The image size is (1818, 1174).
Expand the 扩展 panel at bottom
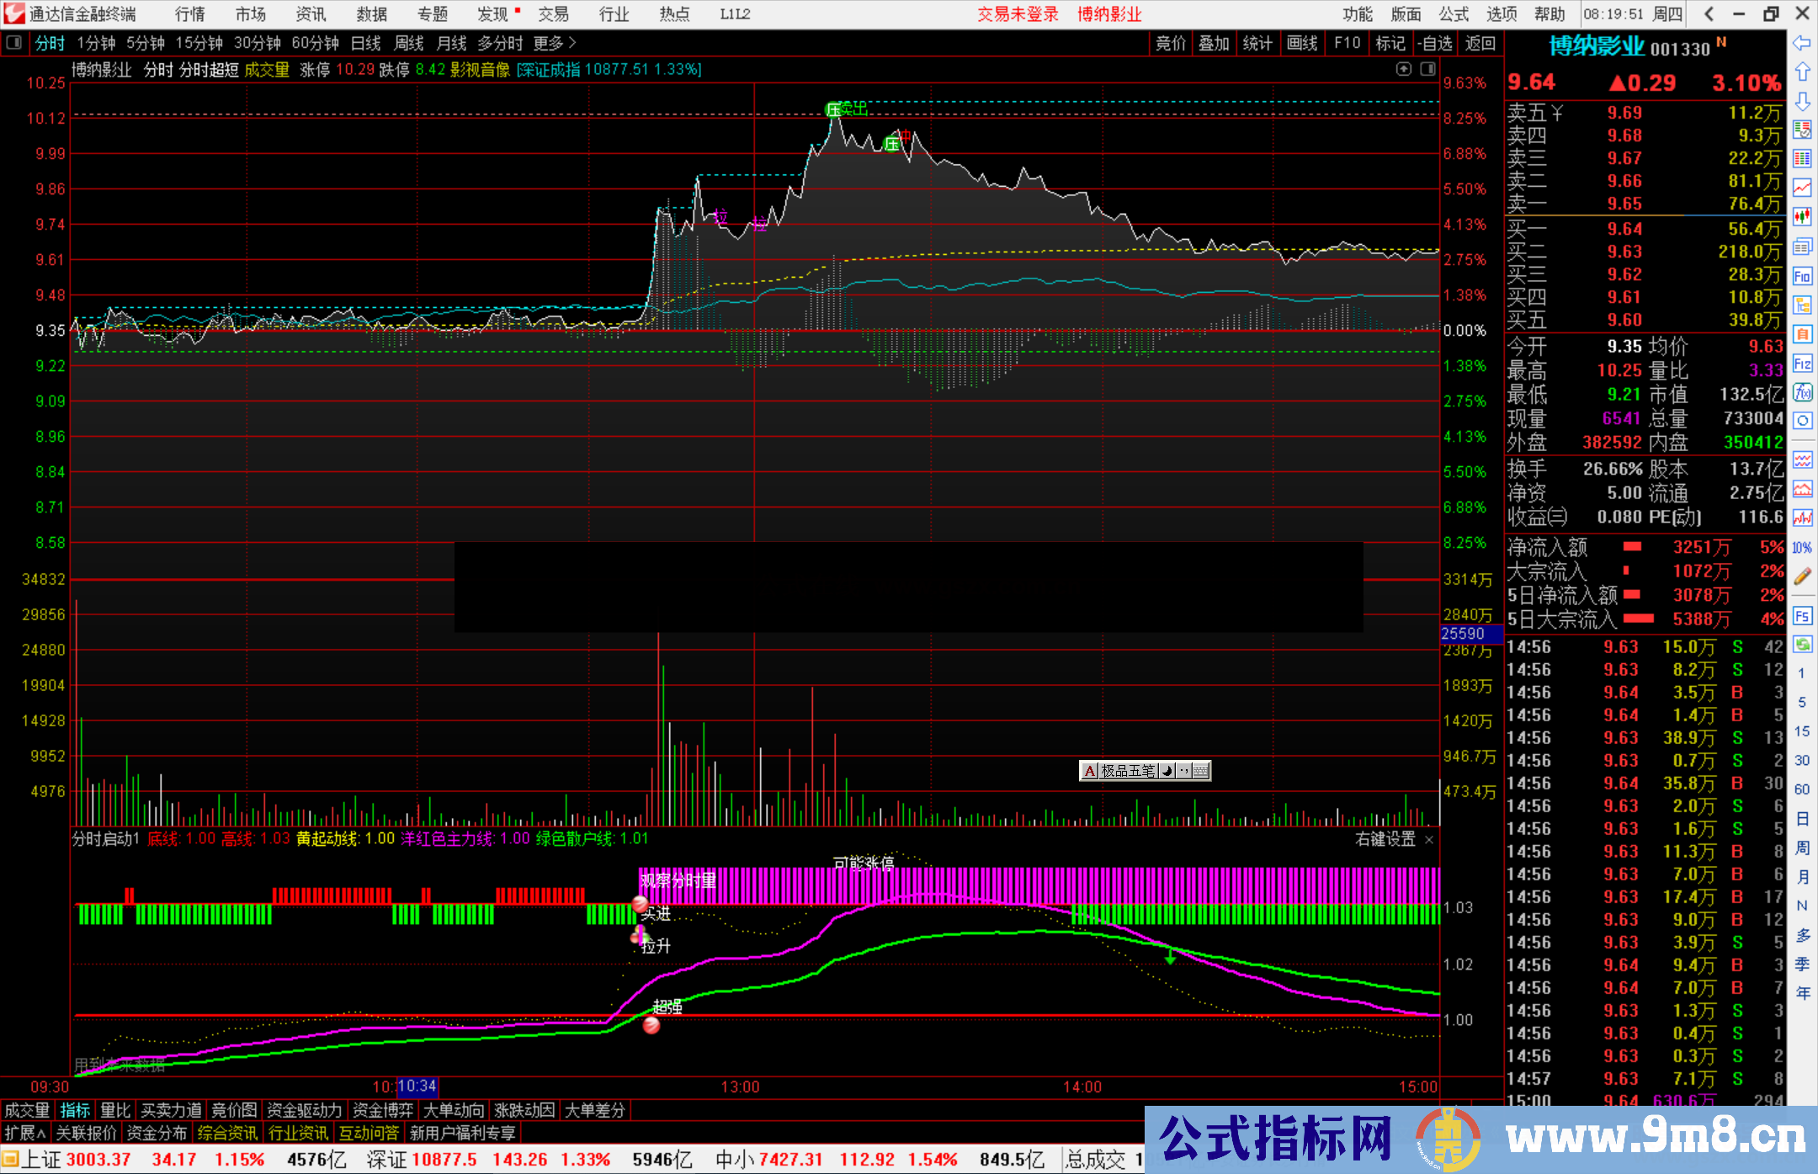click(25, 1134)
